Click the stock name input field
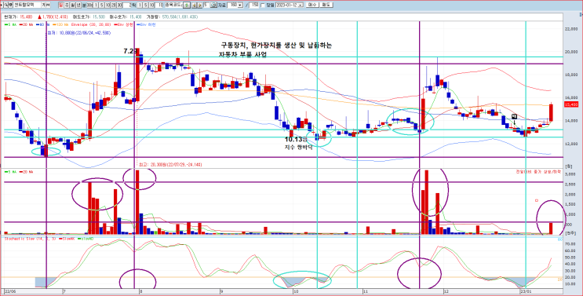Screen dimensions: 583x296 tap(27, 5)
